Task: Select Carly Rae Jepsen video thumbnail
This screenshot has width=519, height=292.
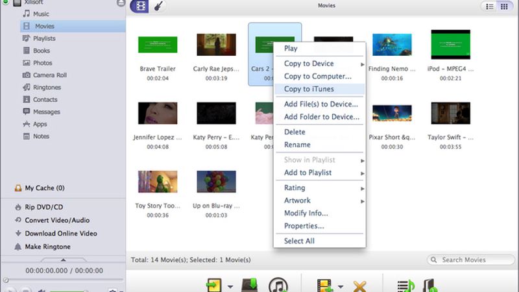Action: point(216,44)
